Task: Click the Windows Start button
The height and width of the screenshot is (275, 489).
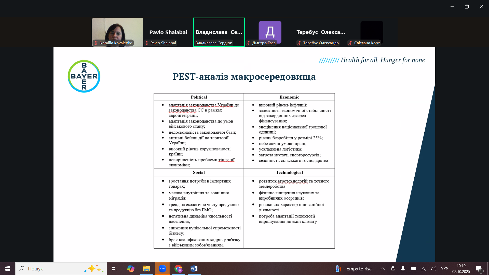Action: point(8,269)
